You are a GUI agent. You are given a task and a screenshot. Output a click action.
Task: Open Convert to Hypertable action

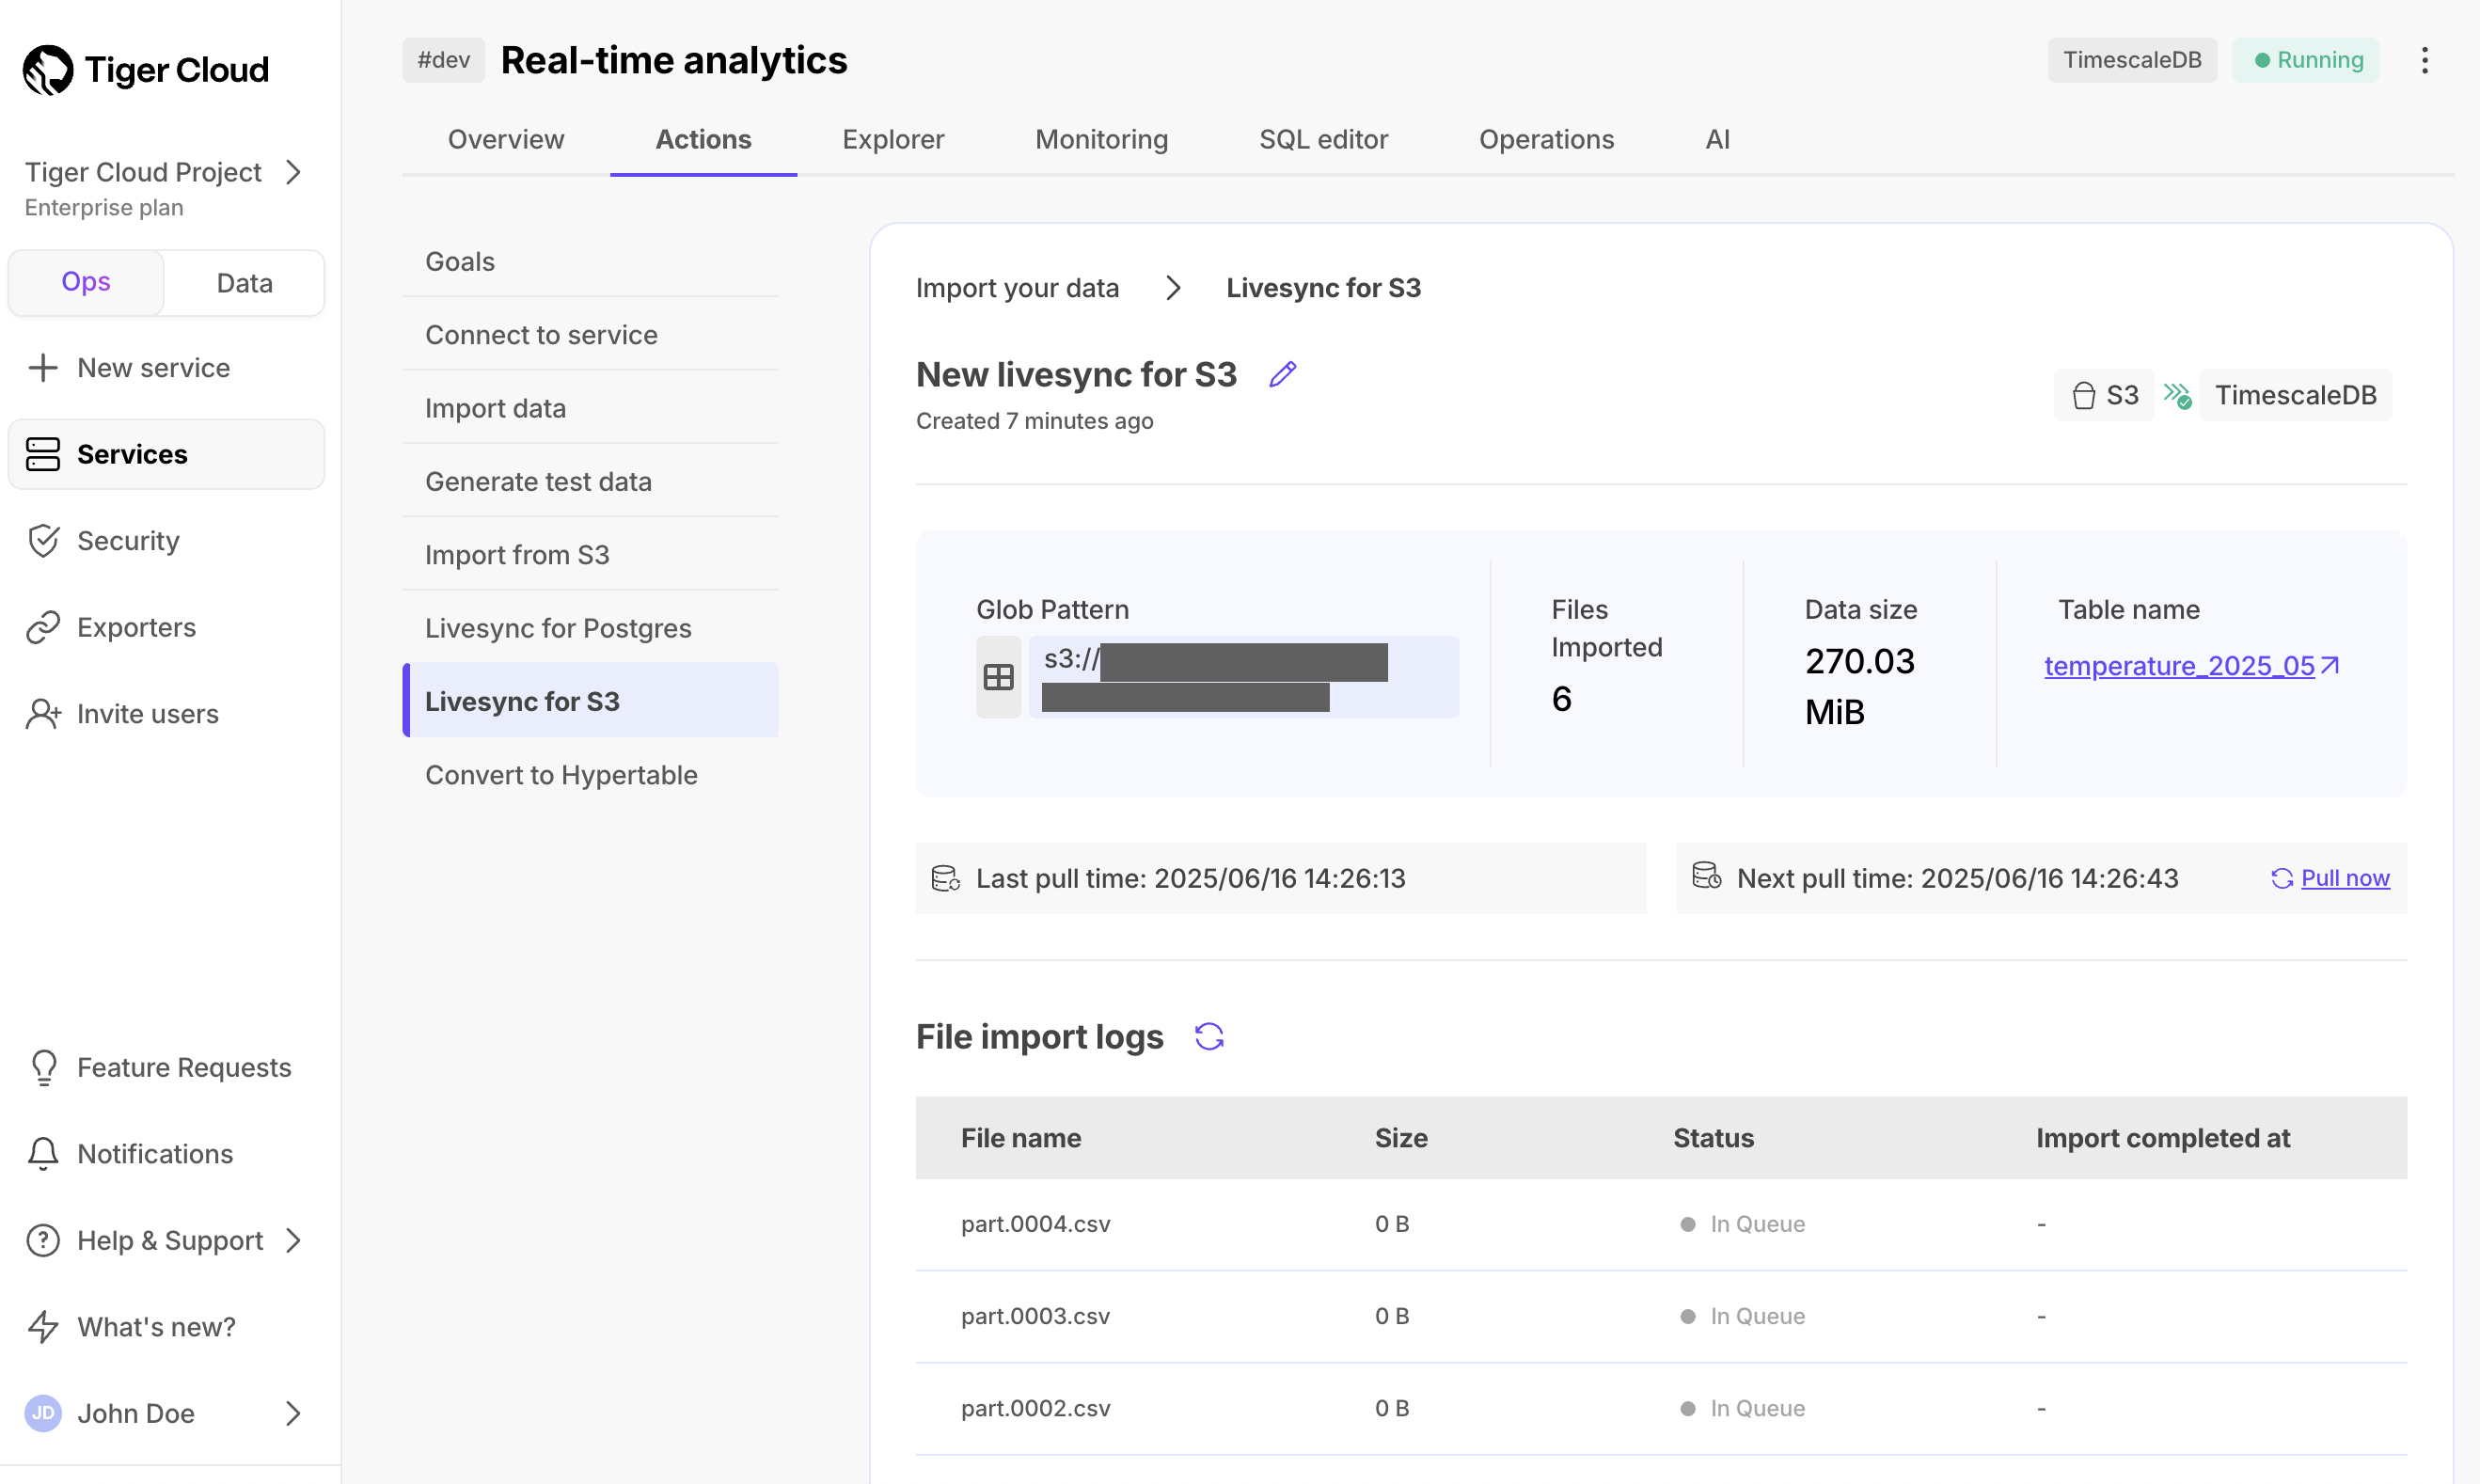(590, 775)
